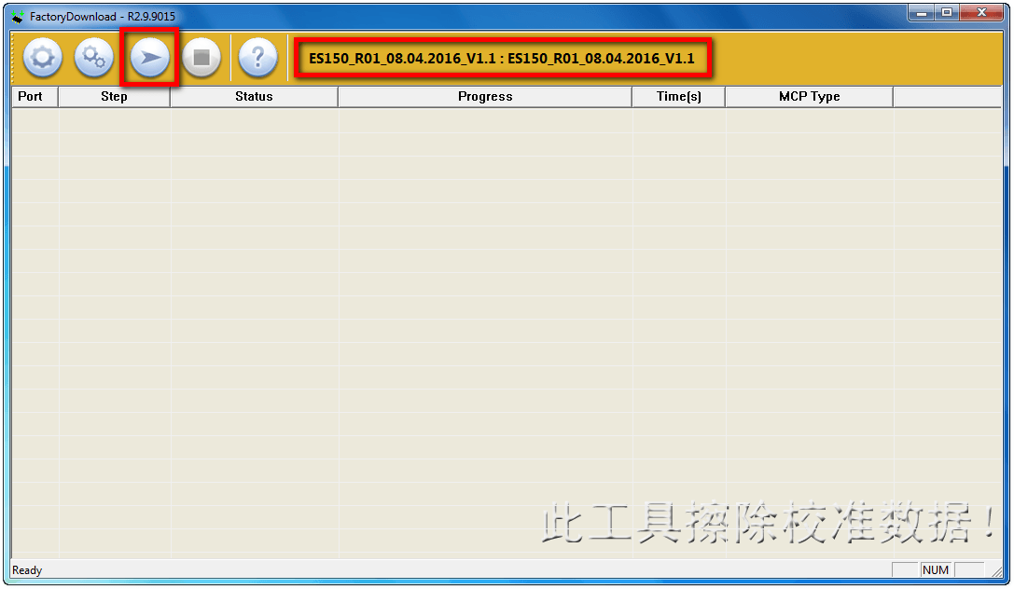Click the FactoryDownload app icon in title bar
1014x589 pixels.
(x=18, y=16)
